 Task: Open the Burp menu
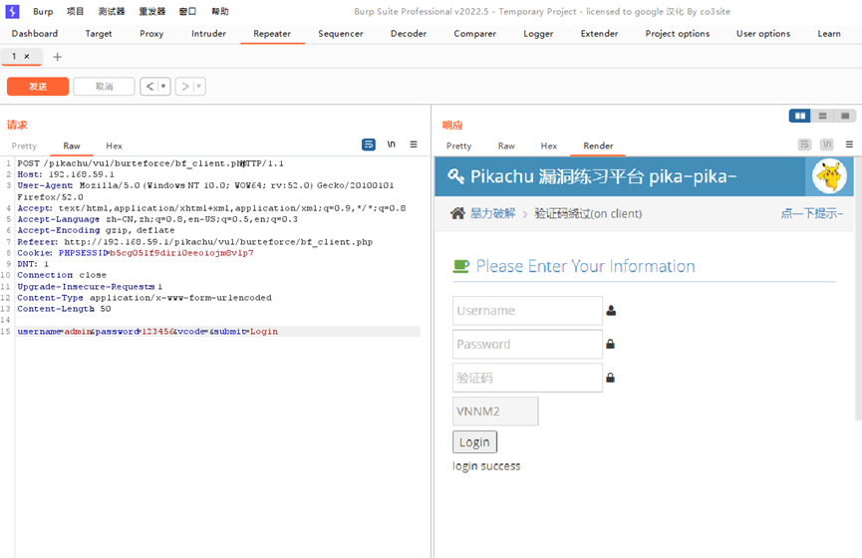coord(43,12)
